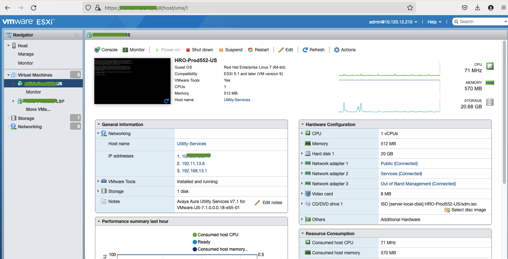Screen dimensions: 508x259
Task: Collapse the Virtual Machines tree node
Action: pos(9,75)
